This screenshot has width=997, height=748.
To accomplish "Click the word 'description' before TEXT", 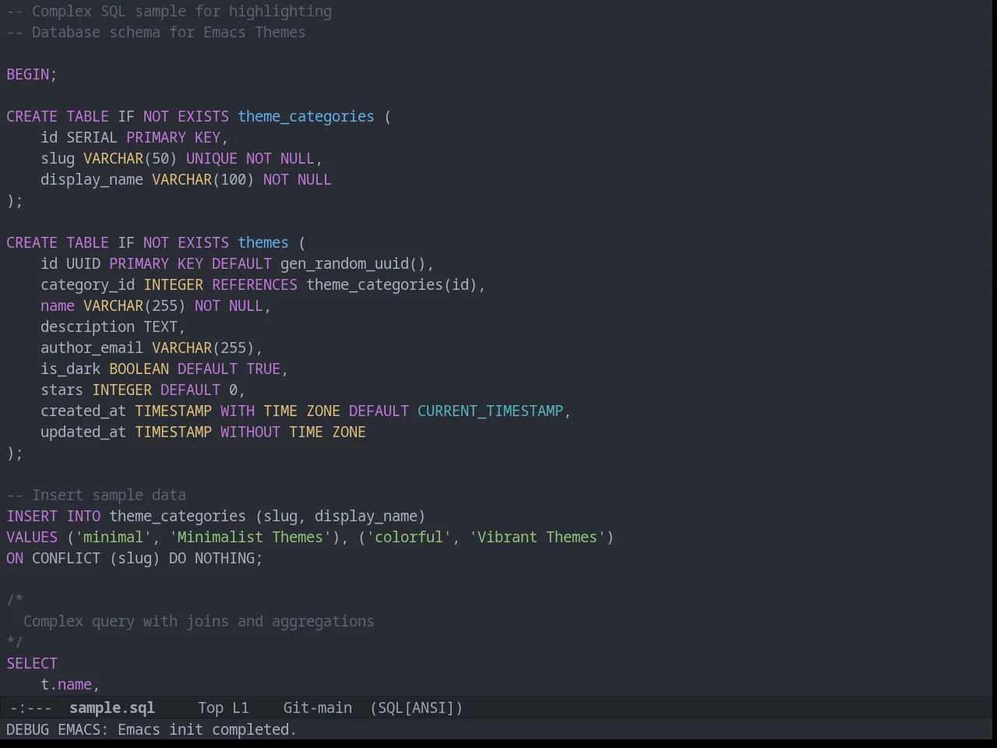I will tap(88, 326).
